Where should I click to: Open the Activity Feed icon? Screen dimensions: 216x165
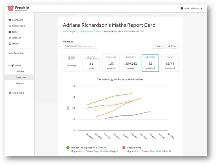pyautogui.click(x=10, y=26)
